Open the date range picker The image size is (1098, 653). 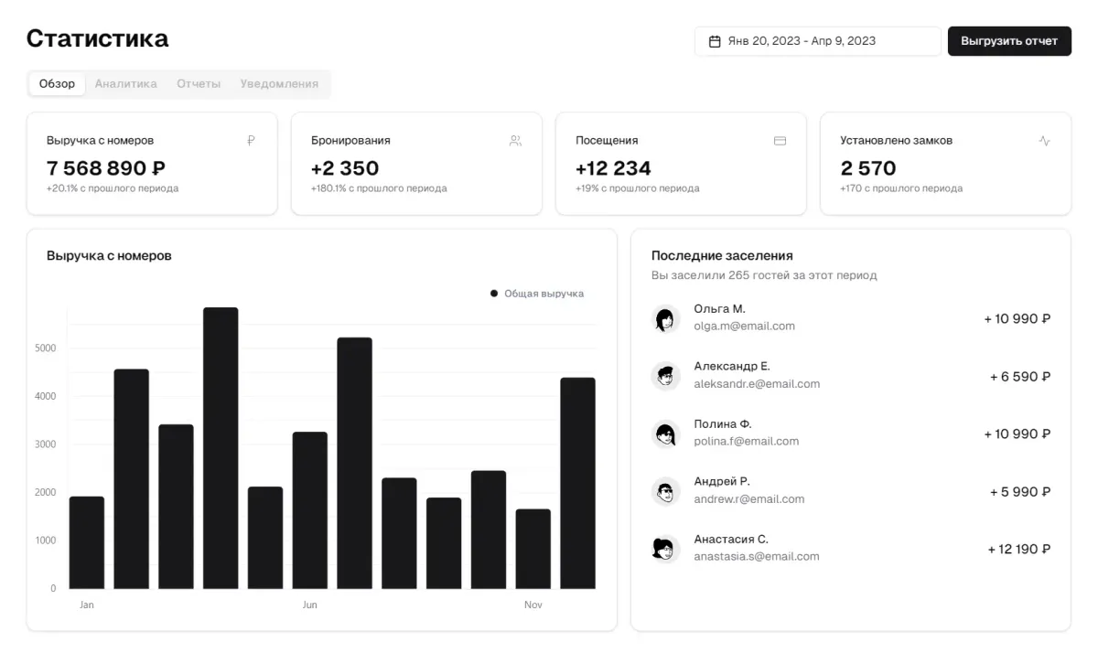[817, 41]
